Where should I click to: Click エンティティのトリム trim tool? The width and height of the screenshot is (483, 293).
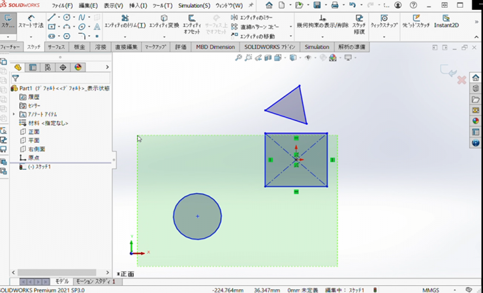(x=125, y=21)
